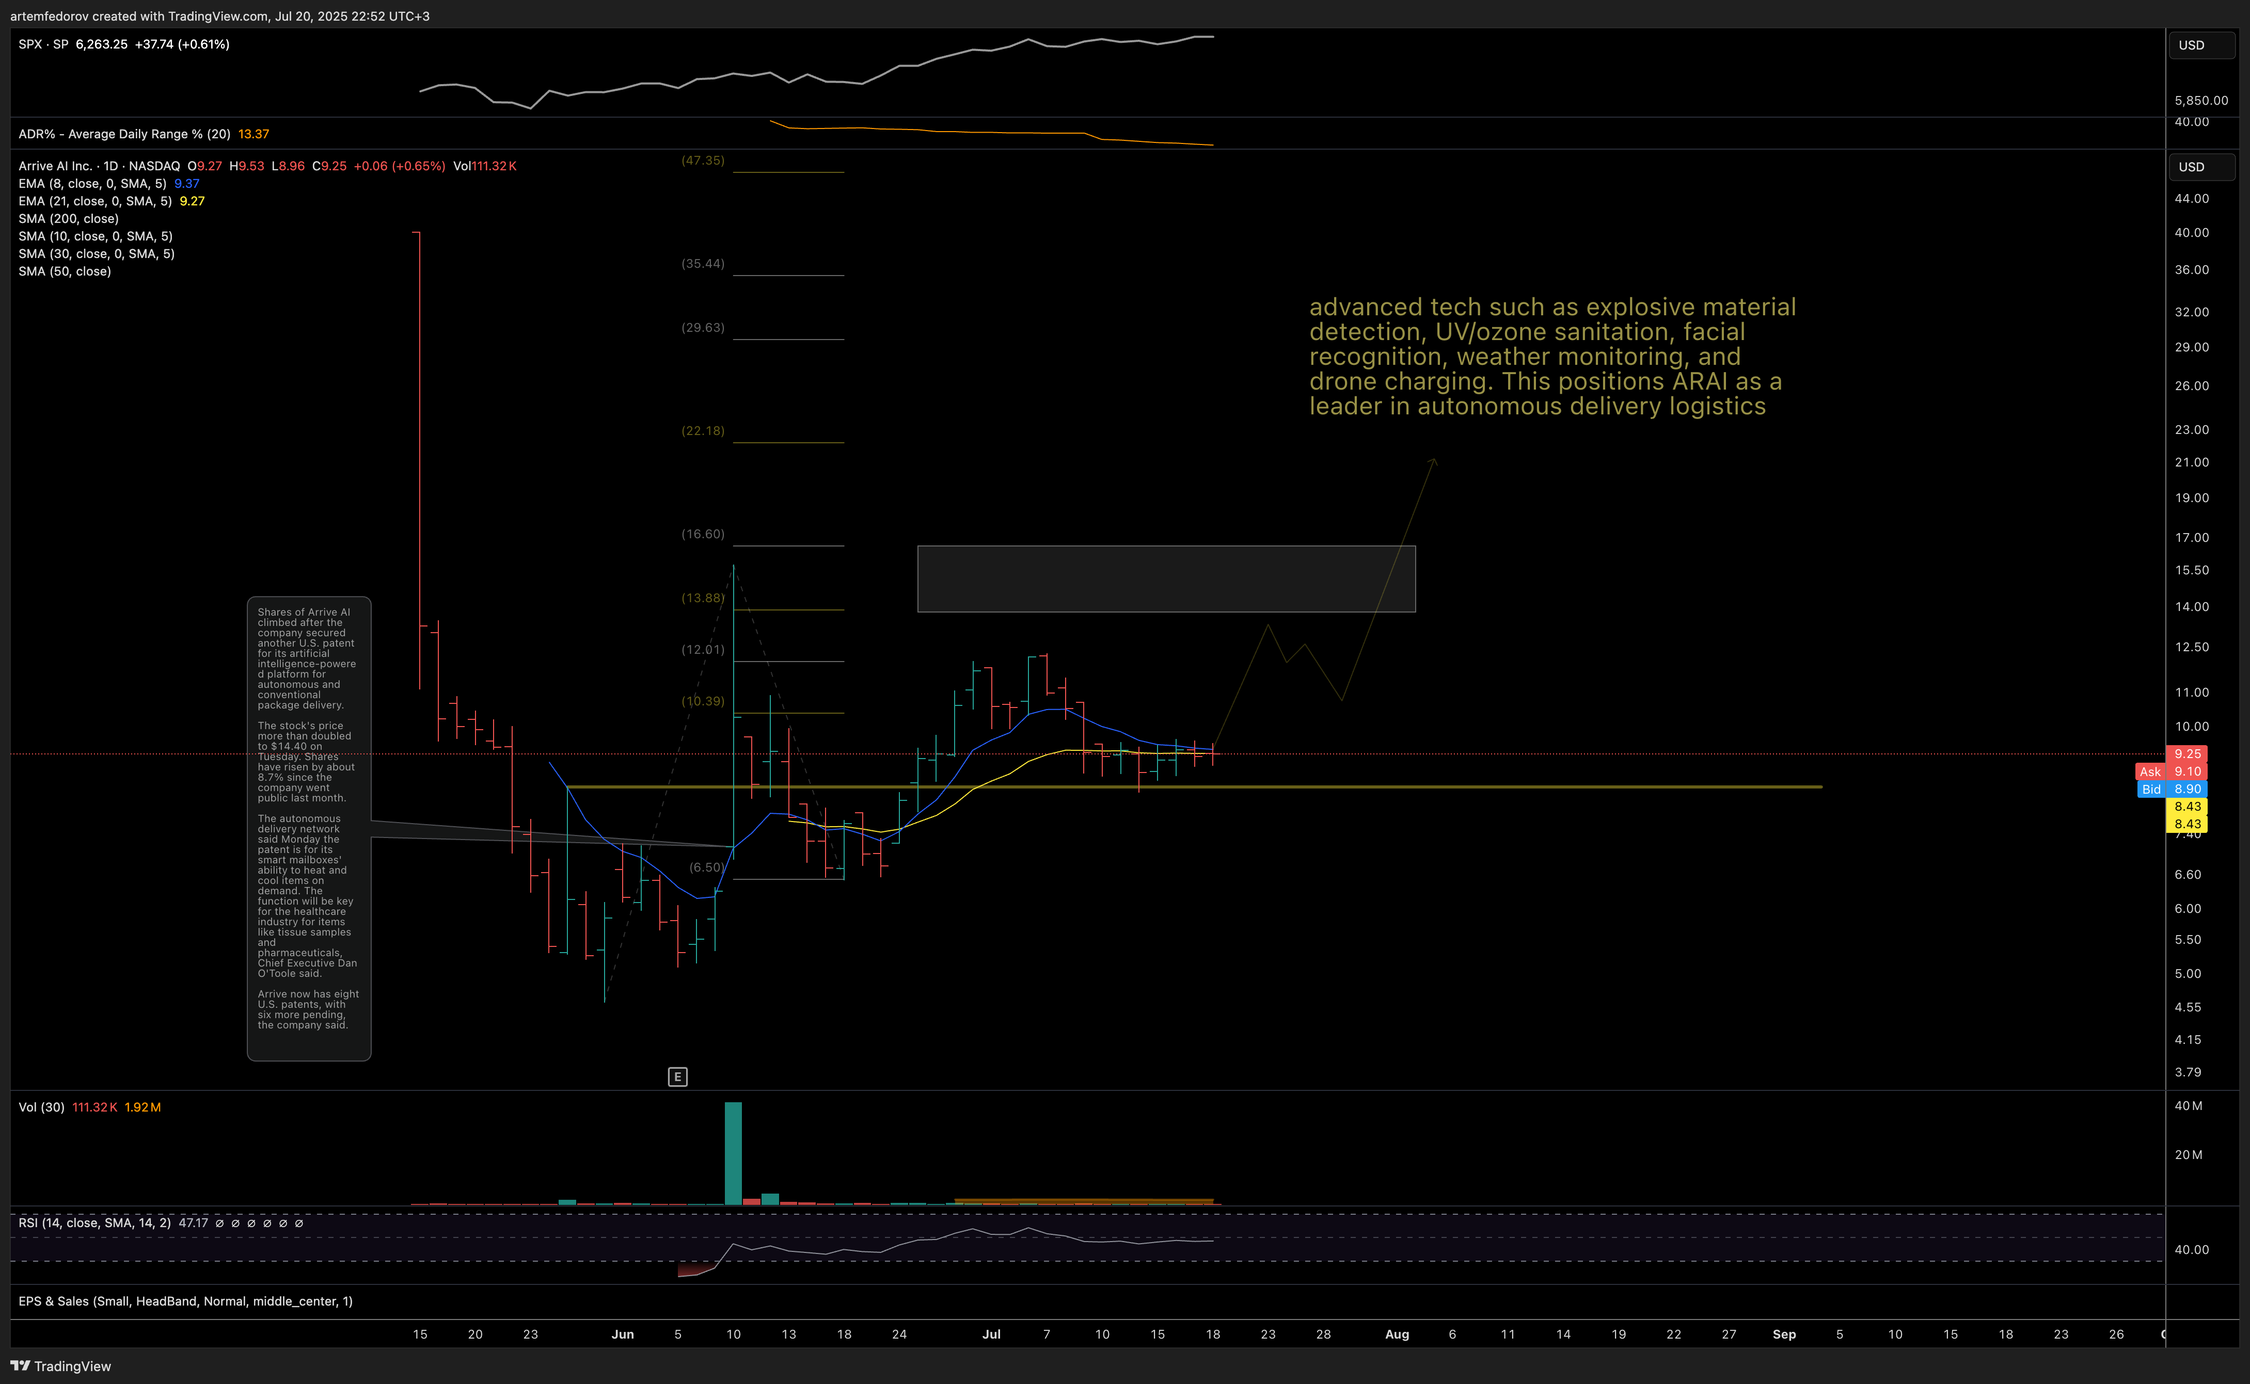
Task: Select the EMA (21, close, 0, SMA, 5) legend
Action: point(95,200)
